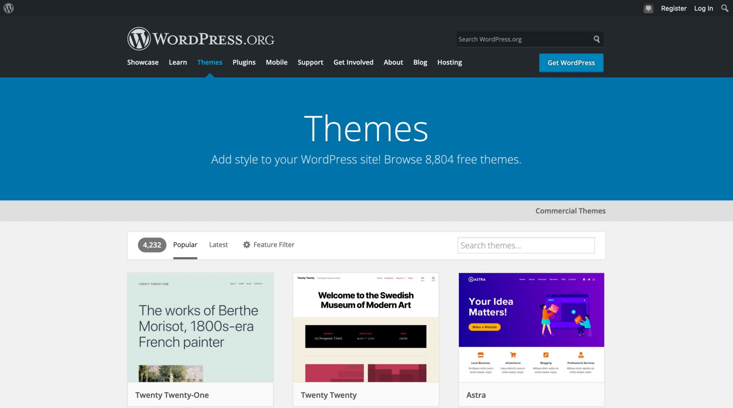Open the Get Involved menu item
Viewport: 733px width, 408px height.
353,62
